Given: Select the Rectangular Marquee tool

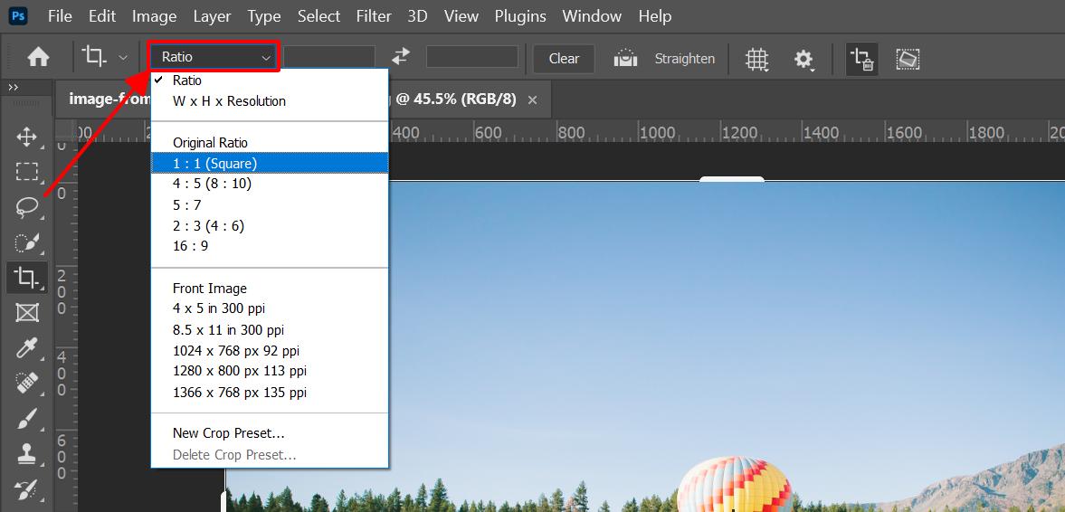Looking at the screenshot, I should click(26, 171).
